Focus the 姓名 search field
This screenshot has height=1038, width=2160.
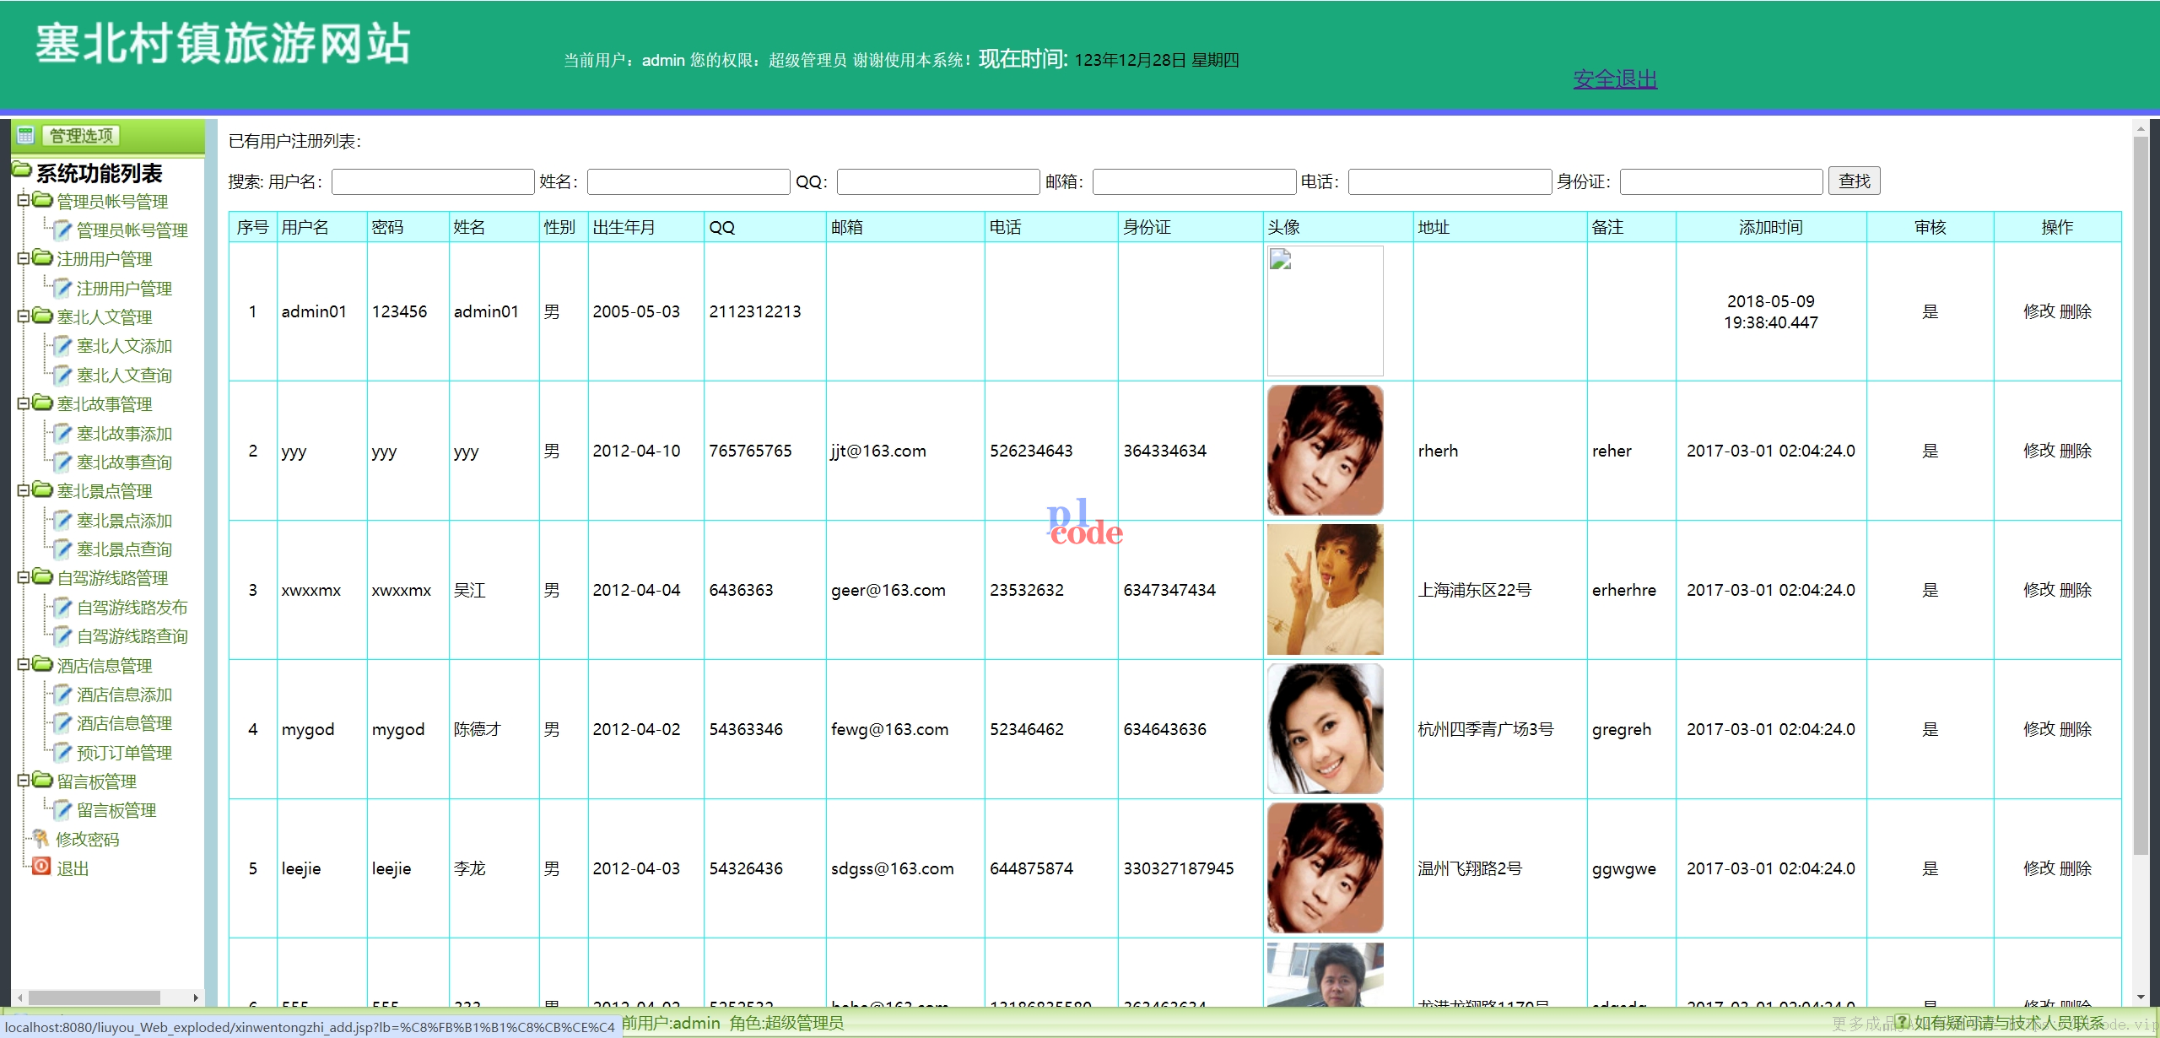(x=688, y=181)
